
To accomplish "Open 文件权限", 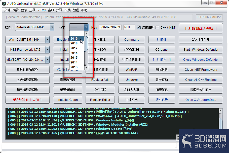I will (x=100, y=90).
